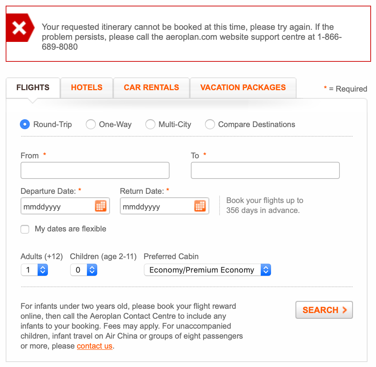Screen dimensions: 376x367
Task: Click the up arrow on the Adults stepper
Action: pyautogui.click(x=43, y=268)
